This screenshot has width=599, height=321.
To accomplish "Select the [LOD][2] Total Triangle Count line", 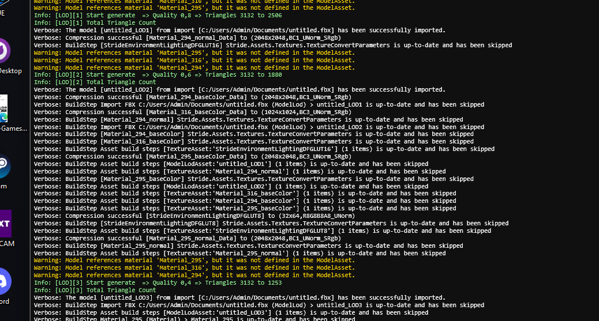I will coord(95,82).
